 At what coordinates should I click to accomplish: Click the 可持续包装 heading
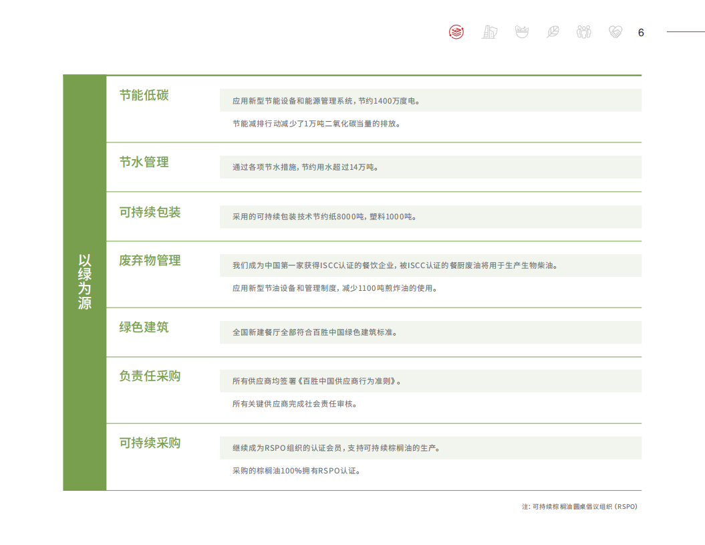148,211
